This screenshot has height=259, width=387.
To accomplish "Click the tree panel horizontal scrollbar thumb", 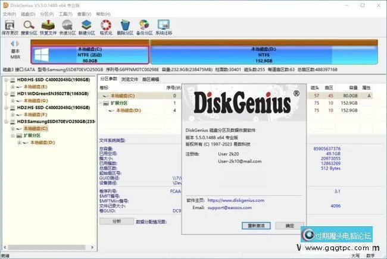I will tap(47, 247).
